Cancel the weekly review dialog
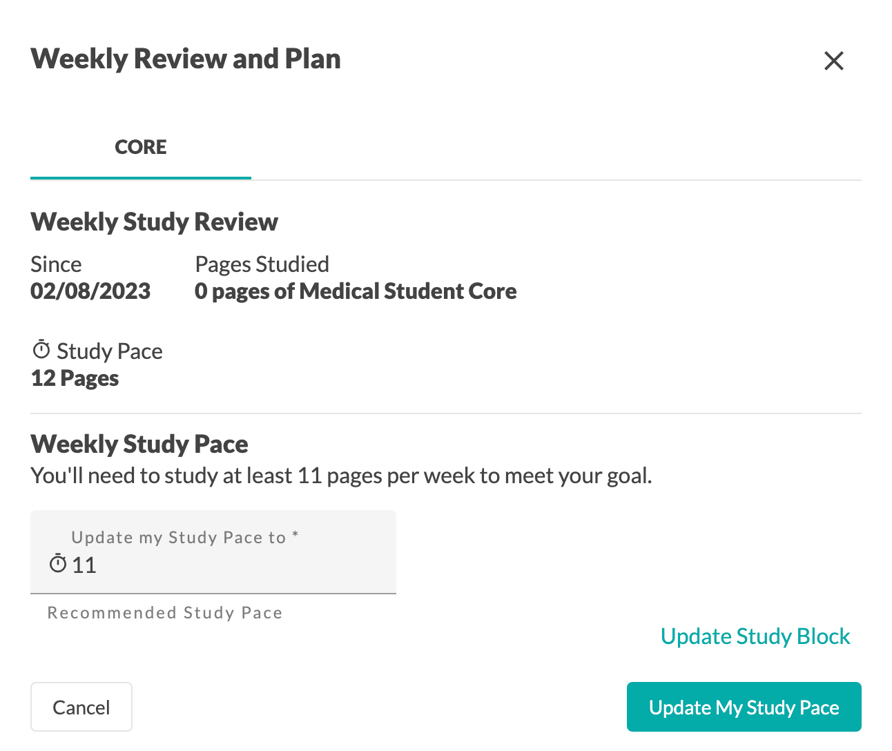This screenshot has height=751, width=892. tap(81, 707)
